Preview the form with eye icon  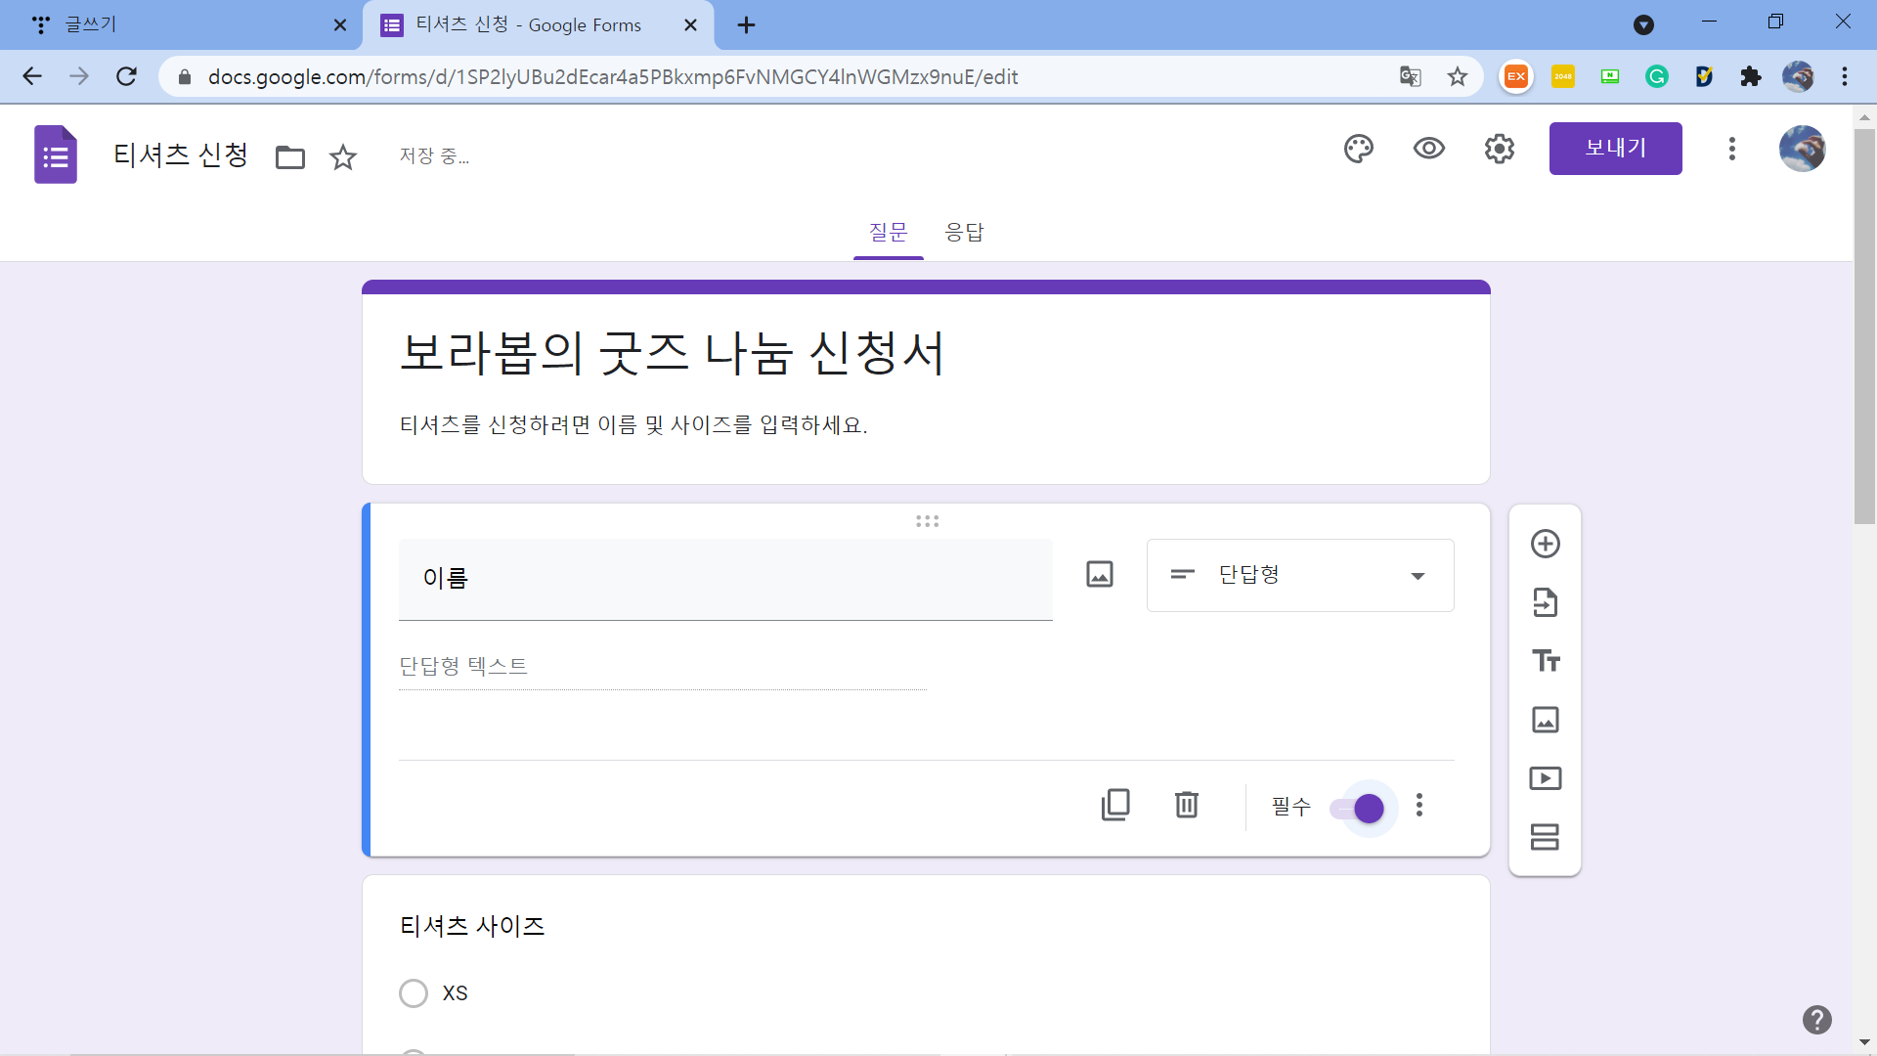pyautogui.click(x=1428, y=149)
